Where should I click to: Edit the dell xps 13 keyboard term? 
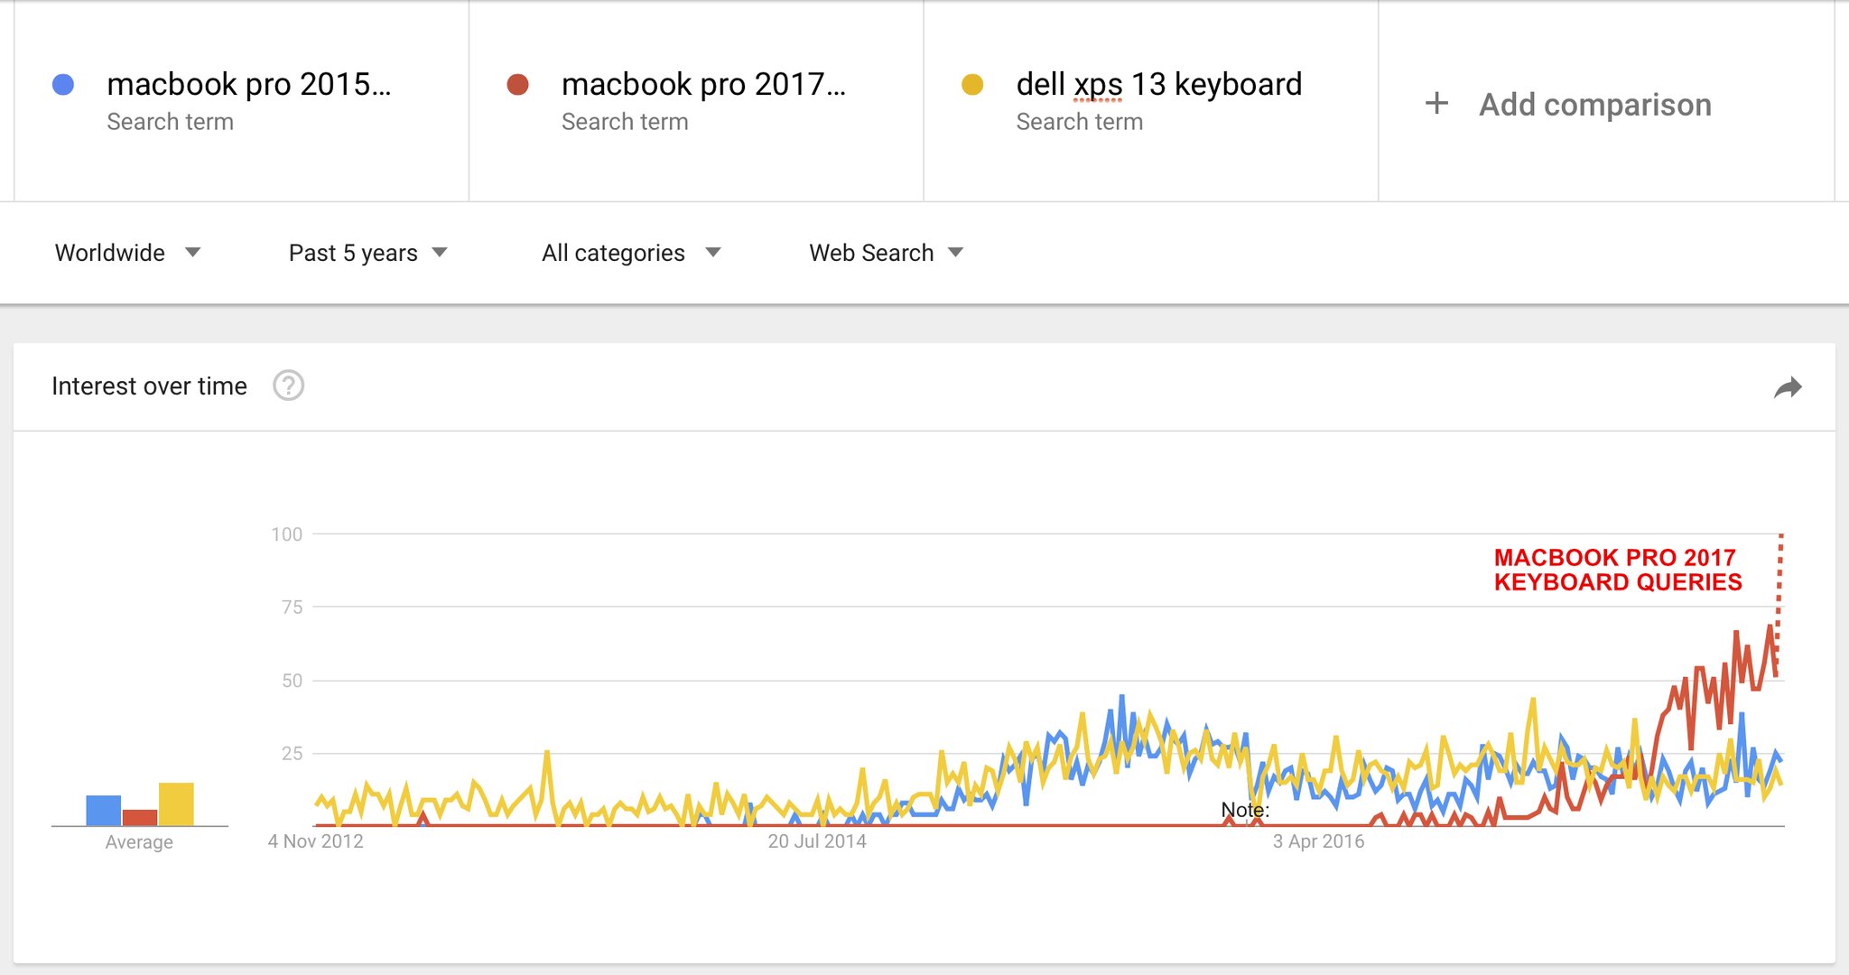(x=1159, y=84)
